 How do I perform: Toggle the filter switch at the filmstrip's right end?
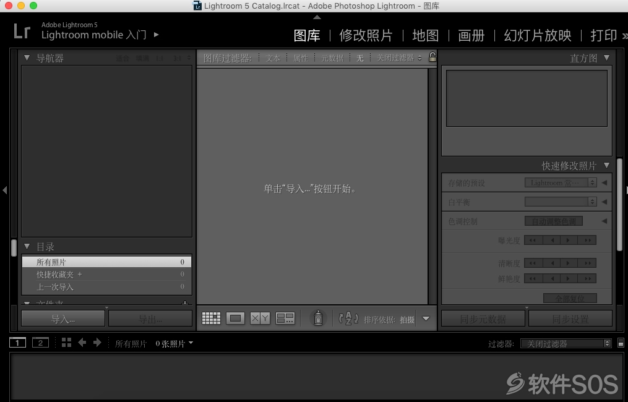(621, 343)
